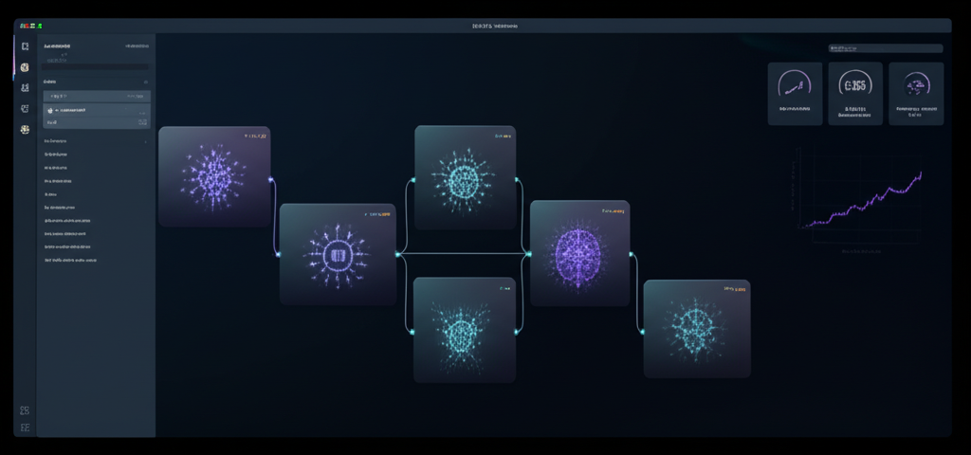
Task: Open the gauge card with the scattered dots dial
Action: click(x=916, y=94)
